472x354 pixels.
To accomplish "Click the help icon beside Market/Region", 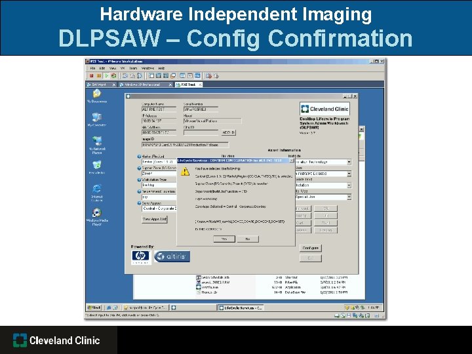I will coord(139,157).
